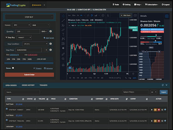This screenshot has height=130, width=173.
Task: Click the Add Target link
Action: [x=49, y=38]
